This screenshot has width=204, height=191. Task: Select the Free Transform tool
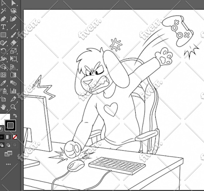pos(13,59)
